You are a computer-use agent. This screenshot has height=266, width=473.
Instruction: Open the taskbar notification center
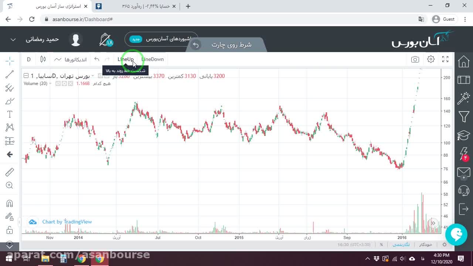461,259
